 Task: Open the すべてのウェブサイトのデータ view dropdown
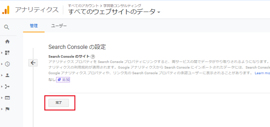pos(114,12)
